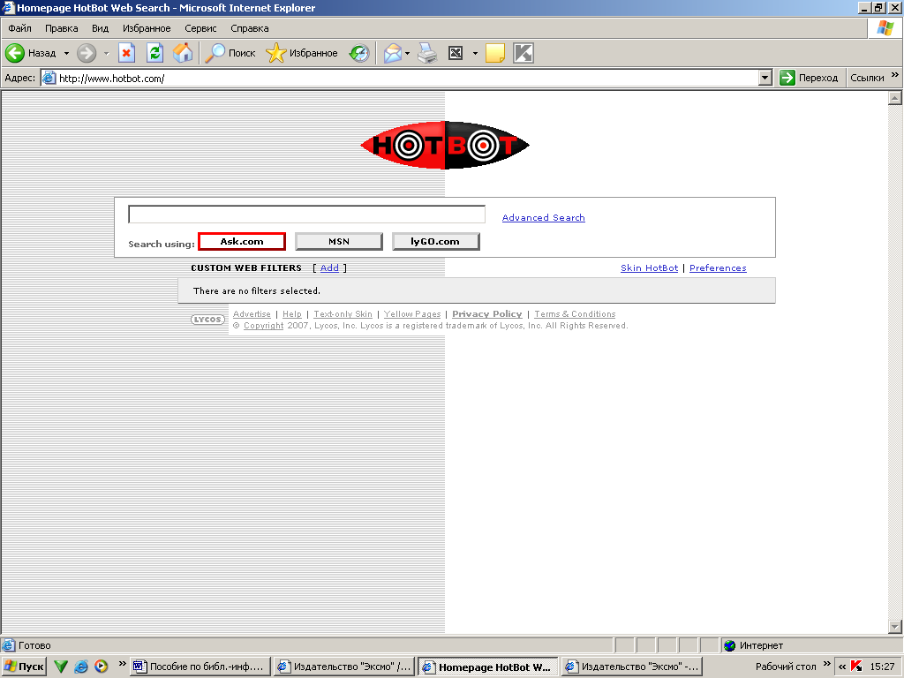Select Ask.com as search engine
The height and width of the screenshot is (678, 904).
[x=242, y=242]
